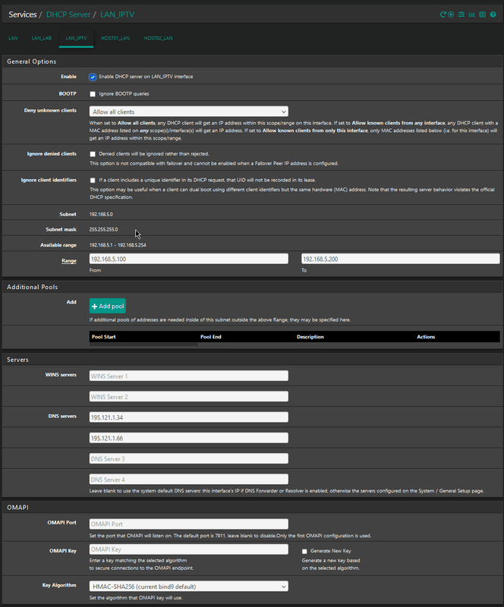
Task: Open the Deny unknown clients dropdown
Action: 189,112
